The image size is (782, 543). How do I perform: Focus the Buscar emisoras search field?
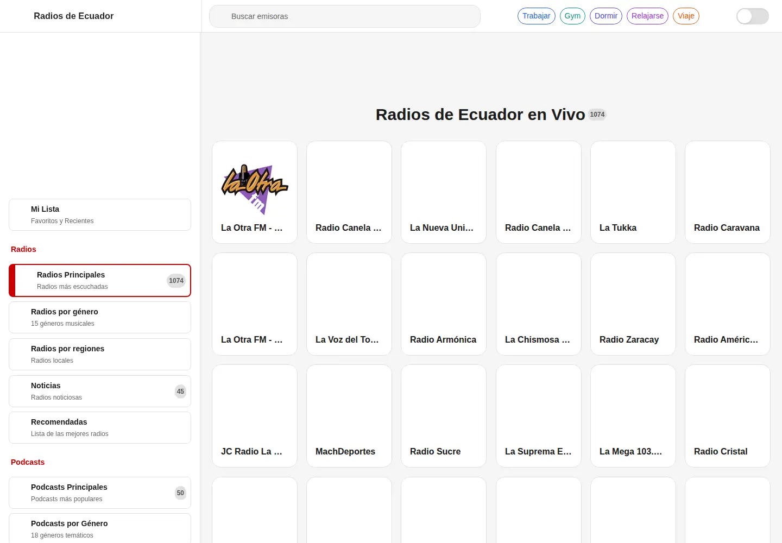345,16
